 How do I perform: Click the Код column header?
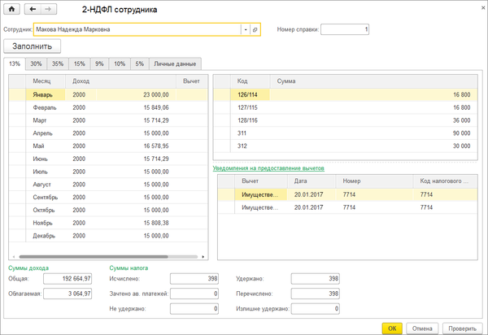251,81
